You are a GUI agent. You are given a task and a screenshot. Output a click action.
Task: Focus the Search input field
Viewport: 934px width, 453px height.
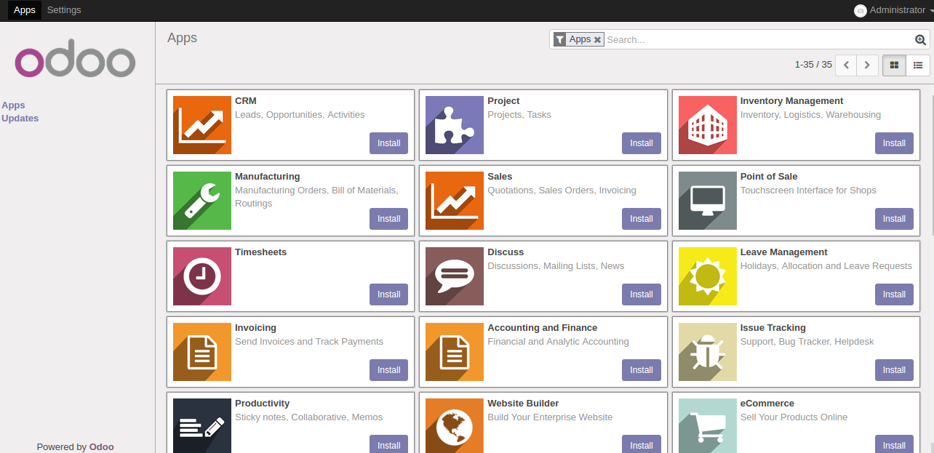pos(759,40)
